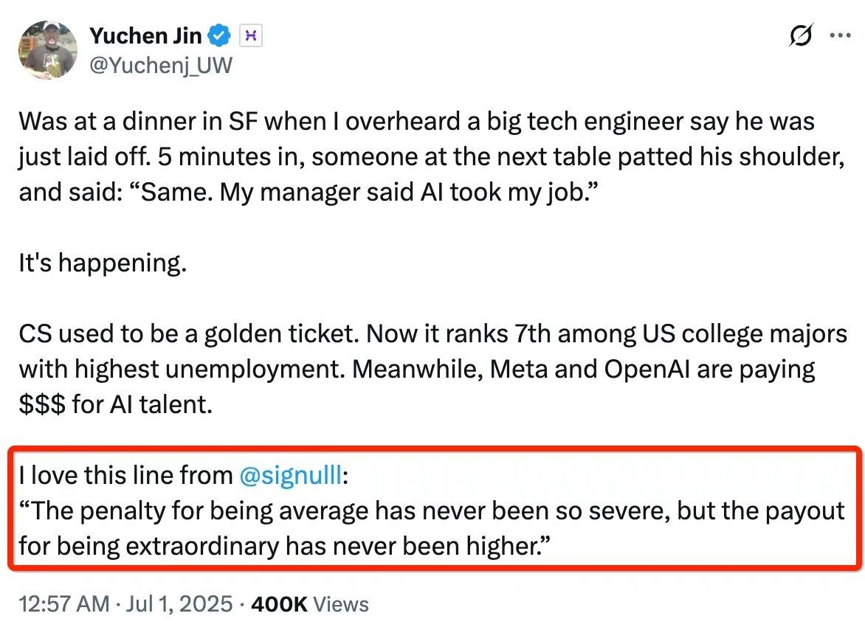Click the Jul 1, 2025 date
This screenshot has width=865, height=630.
click(179, 604)
